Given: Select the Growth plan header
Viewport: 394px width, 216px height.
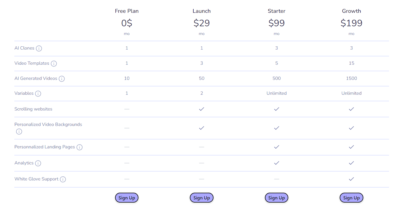Looking at the screenshot, I should [351, 11].
